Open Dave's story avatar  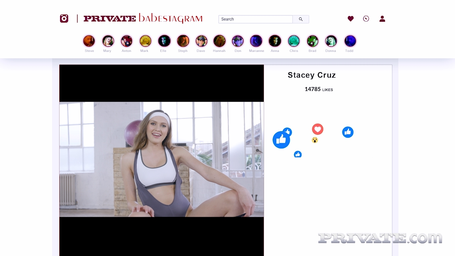[201, 41]
